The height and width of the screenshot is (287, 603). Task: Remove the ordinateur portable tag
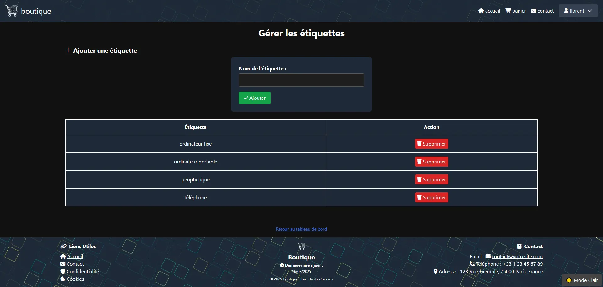coord(431,162)
